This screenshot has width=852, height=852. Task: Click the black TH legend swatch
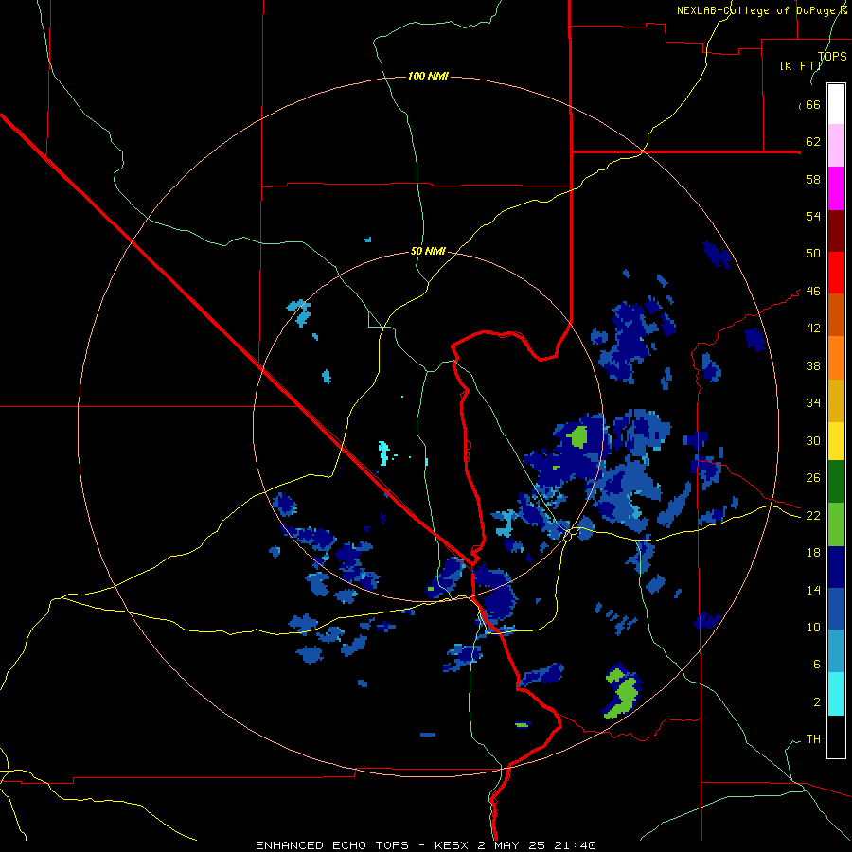pos(836,737)
